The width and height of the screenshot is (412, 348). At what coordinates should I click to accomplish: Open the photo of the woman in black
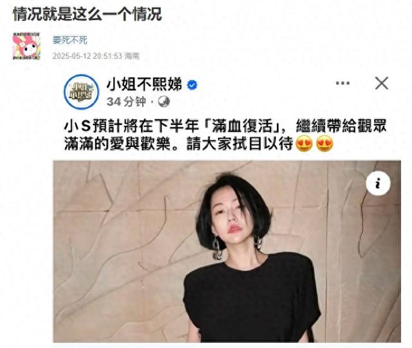pos(227,251)
